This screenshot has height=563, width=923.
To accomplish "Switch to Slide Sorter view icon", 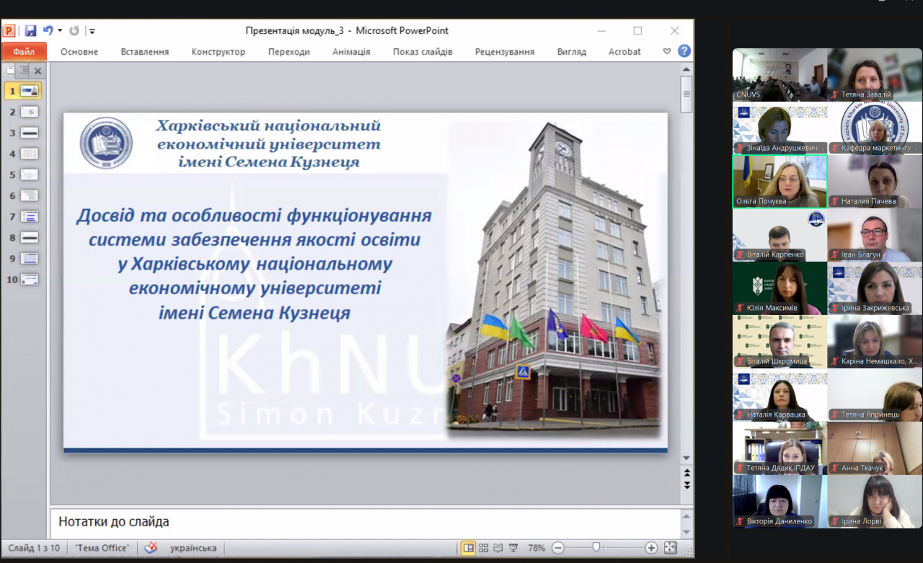I will [484, 548].
